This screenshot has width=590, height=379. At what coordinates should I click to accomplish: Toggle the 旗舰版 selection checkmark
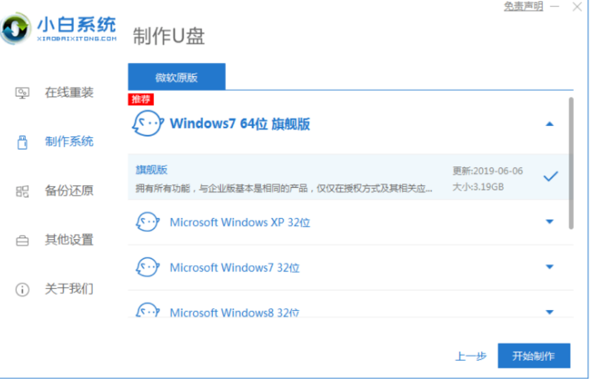click(550, 176)
